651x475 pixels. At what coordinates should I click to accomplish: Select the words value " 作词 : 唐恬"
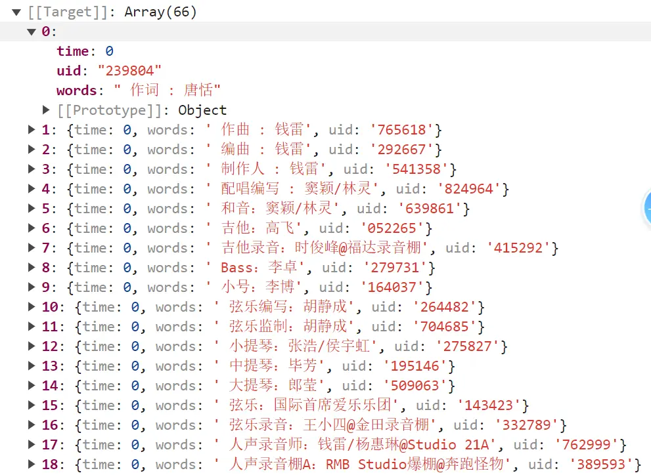(x=167, y=91)
